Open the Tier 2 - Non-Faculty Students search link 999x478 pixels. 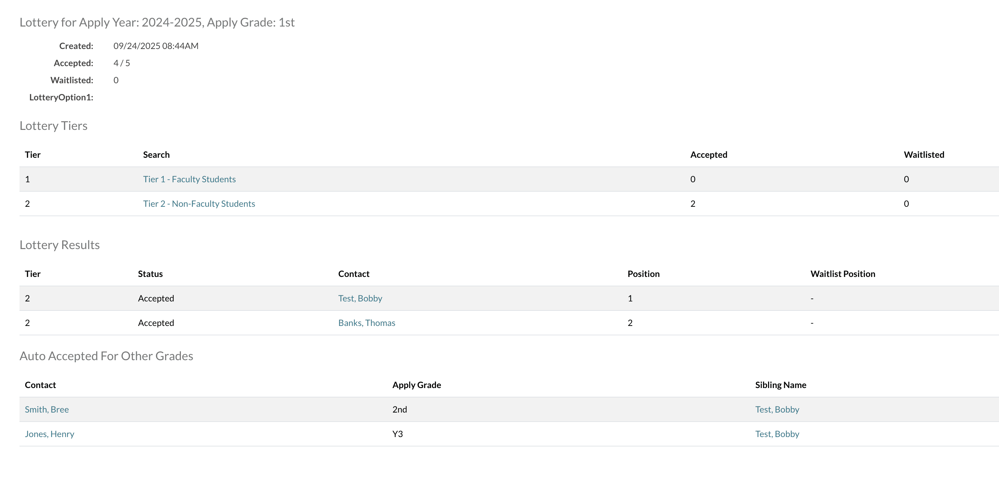[199, 203]
